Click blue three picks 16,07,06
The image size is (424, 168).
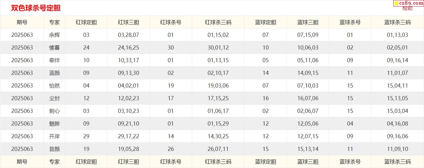[308, 98]
